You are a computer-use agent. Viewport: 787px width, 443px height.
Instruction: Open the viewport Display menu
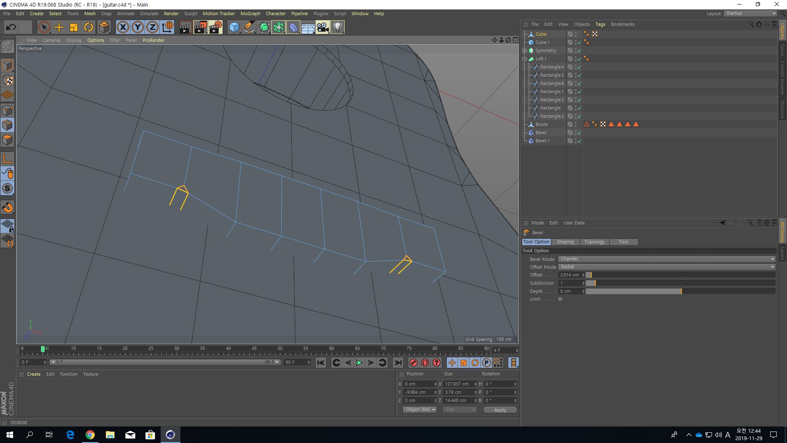tap(74, 40)
